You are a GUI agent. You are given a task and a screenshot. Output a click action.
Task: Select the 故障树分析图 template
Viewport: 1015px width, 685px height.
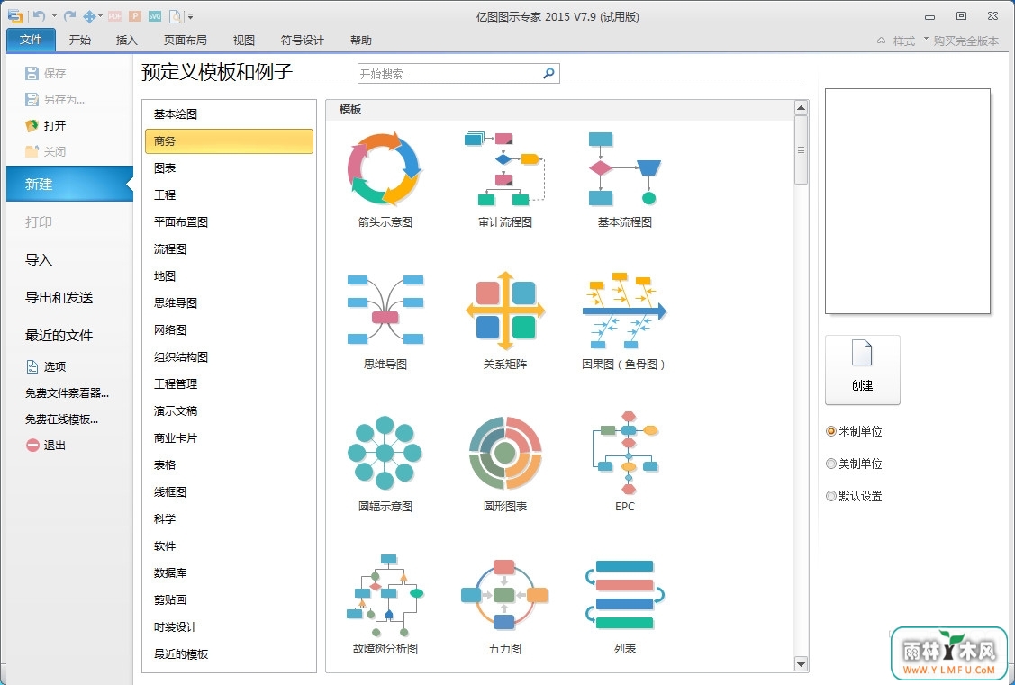tap(385, 606)
